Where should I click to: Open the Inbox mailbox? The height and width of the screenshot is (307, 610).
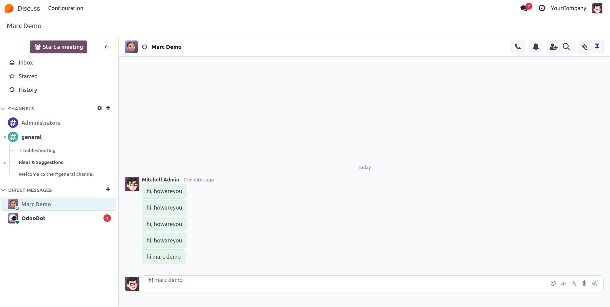point(26,63)
